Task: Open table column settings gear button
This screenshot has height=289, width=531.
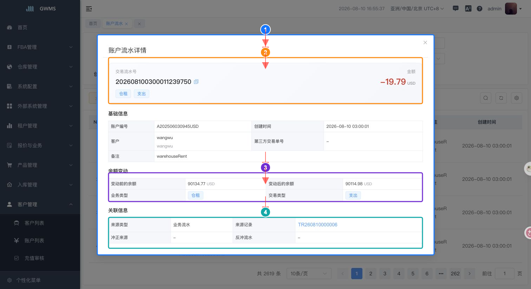Action: (517, 98)
